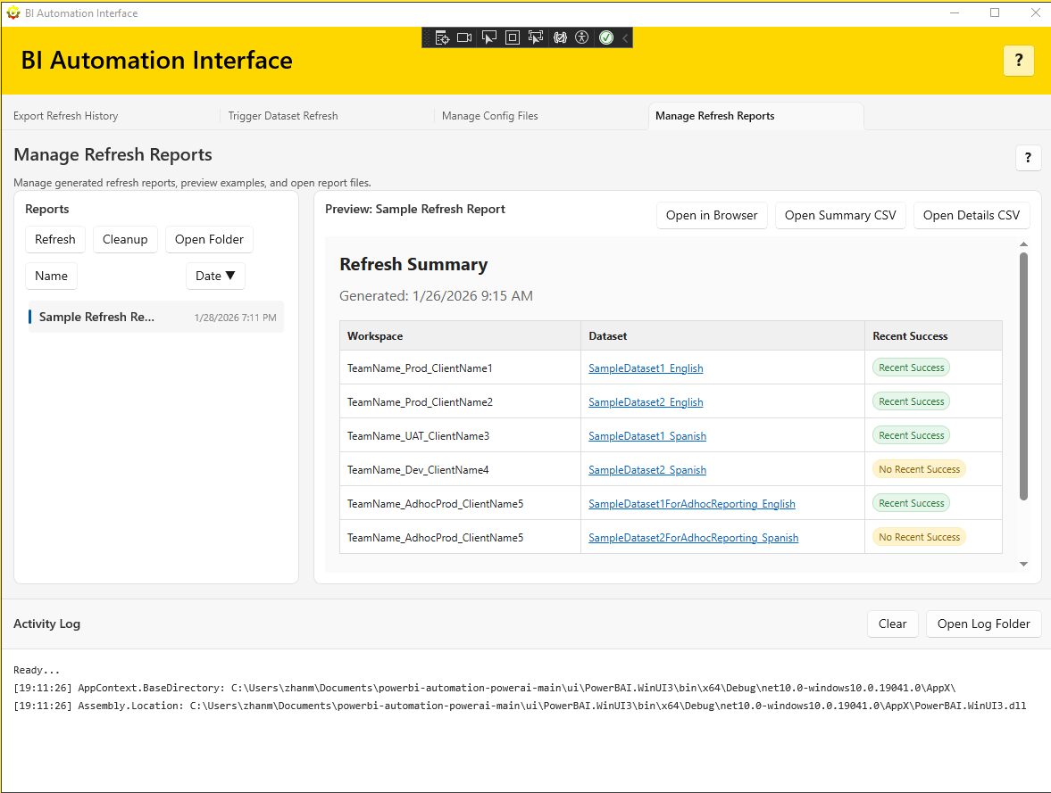Screen dimensions: 1051x793
Task: Click the square region capture icon
Action: point(512,37)
